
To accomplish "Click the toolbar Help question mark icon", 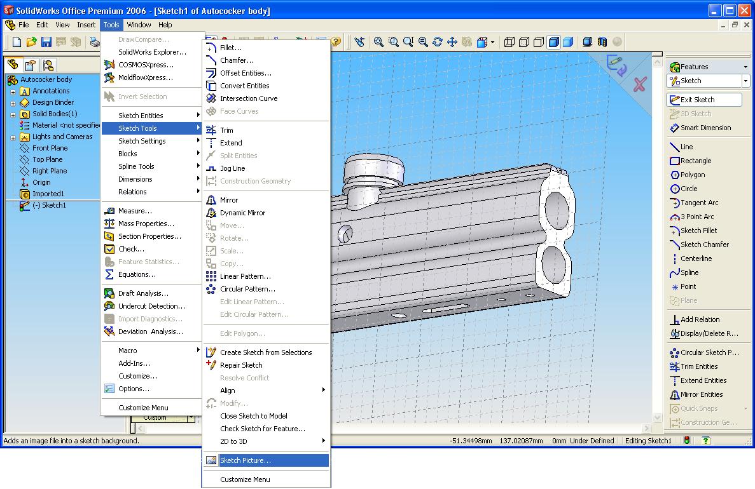I will pyautogui.click(x=336, y=43).
